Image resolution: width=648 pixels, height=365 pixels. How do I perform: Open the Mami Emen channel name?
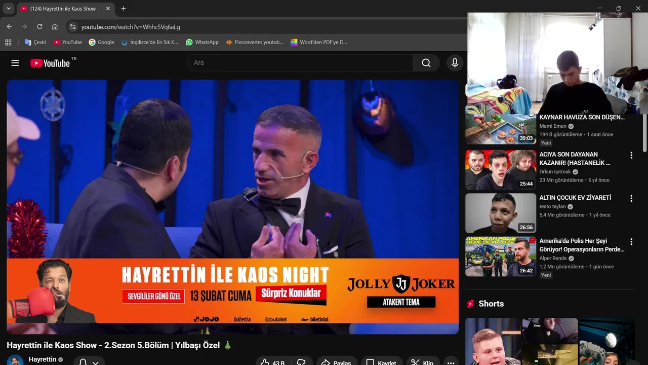[x=553, y=126]
